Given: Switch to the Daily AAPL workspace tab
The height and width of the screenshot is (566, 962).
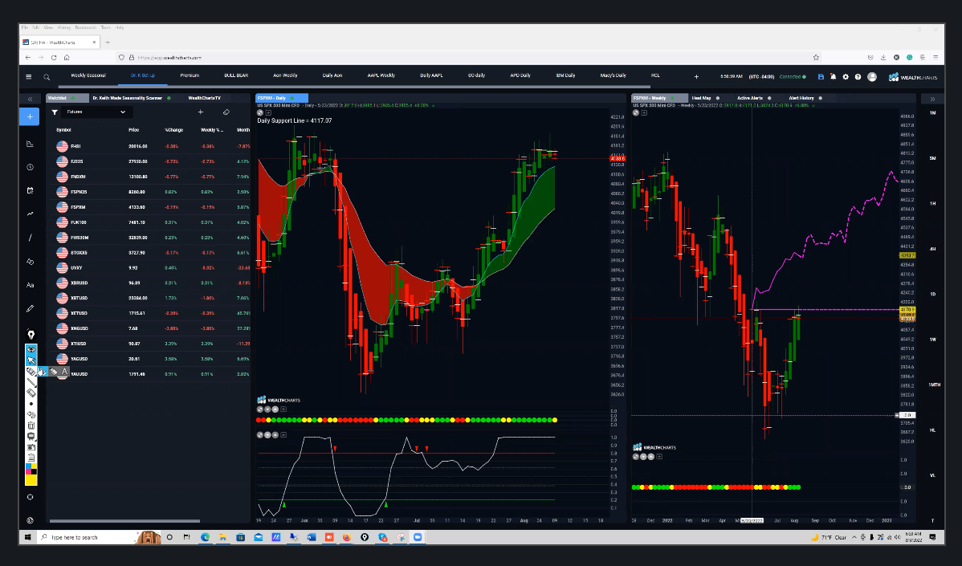Looking at the screenshot, I should coord(431,75).
